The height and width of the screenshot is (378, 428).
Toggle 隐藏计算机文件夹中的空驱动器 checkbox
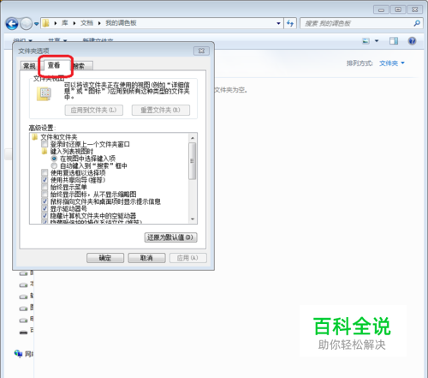click(x=45, y=216)
